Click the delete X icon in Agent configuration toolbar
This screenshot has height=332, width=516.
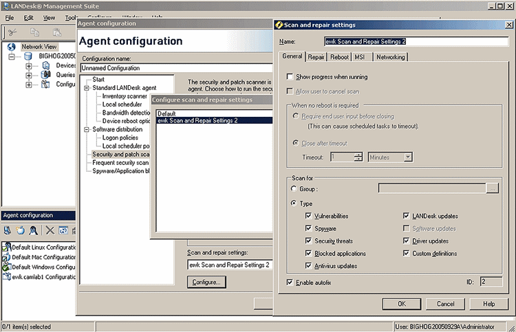pos(50,230)
